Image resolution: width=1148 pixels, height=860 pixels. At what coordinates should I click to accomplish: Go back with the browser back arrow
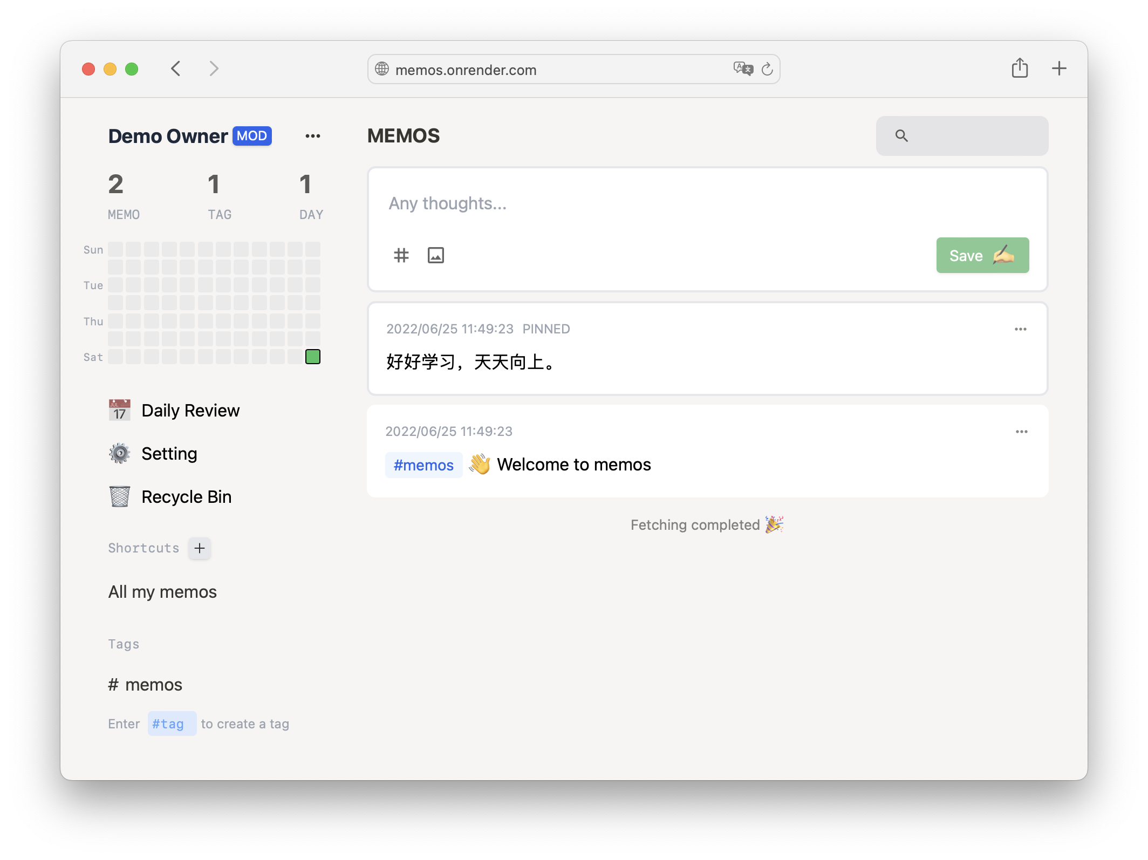click(176, 69)
